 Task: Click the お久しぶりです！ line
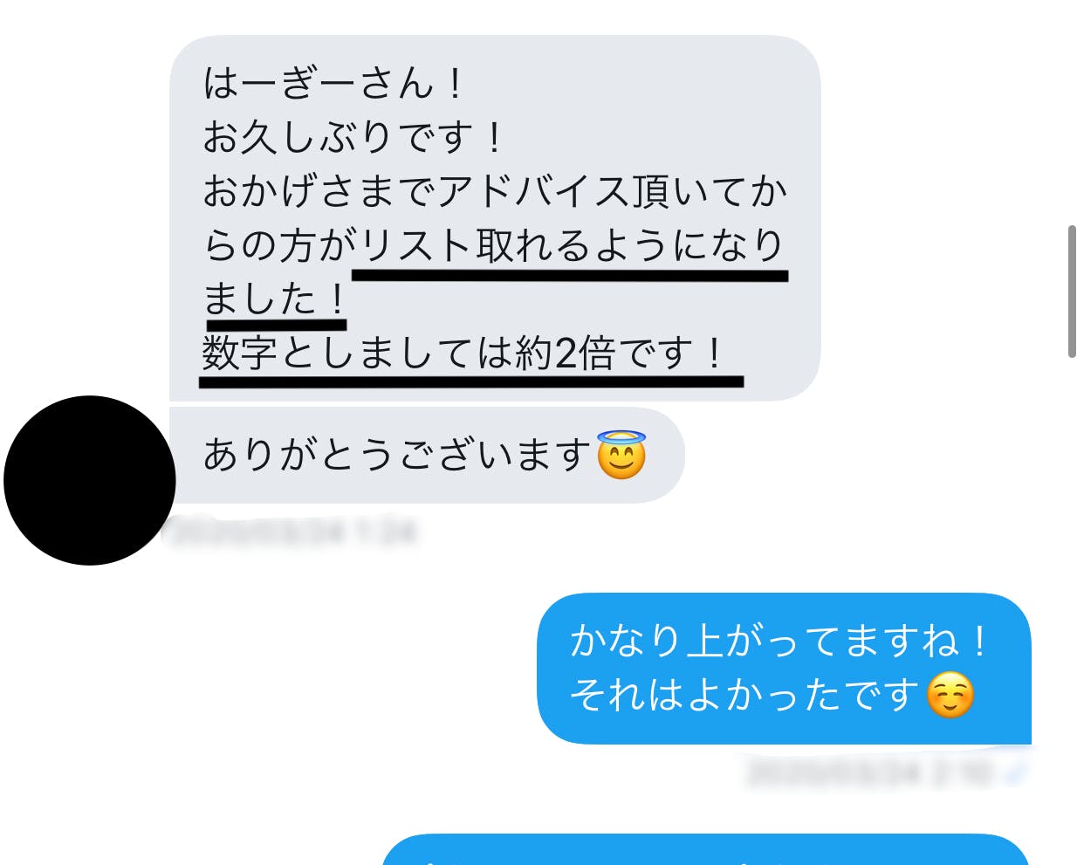pos(353,137)
